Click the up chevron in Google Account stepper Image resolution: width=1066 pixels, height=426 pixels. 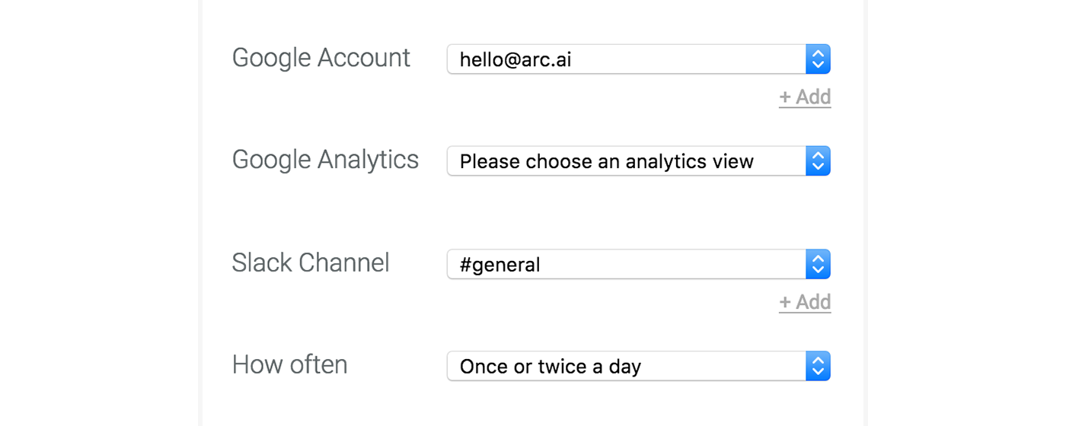[x=818, y=54]
